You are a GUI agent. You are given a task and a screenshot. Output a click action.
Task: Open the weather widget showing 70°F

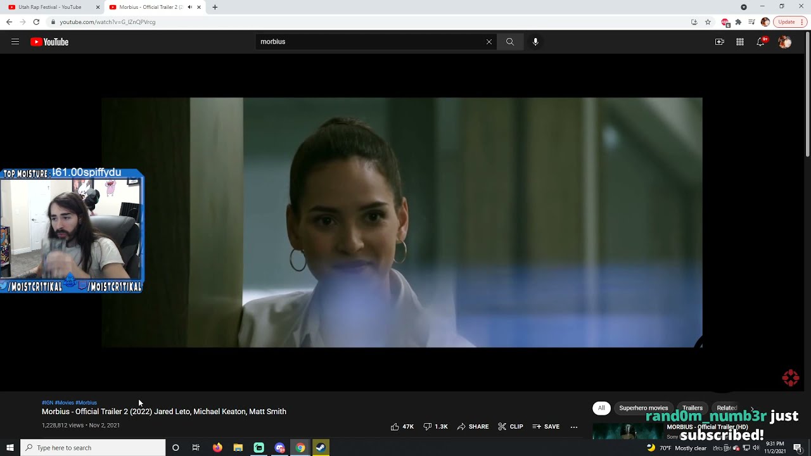(676, 448)
